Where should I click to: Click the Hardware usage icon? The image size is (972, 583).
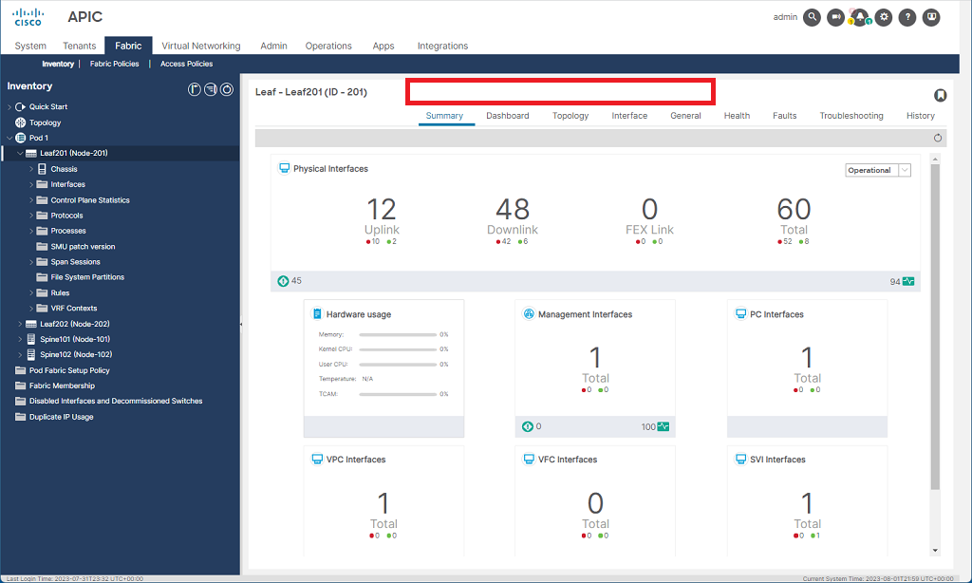point(317,314)
